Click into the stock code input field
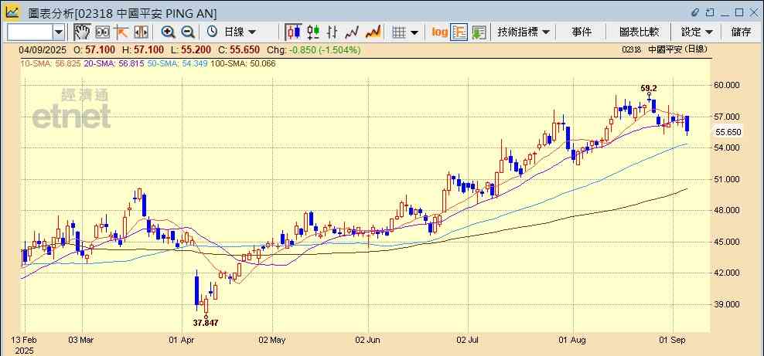 click(30, 32)
